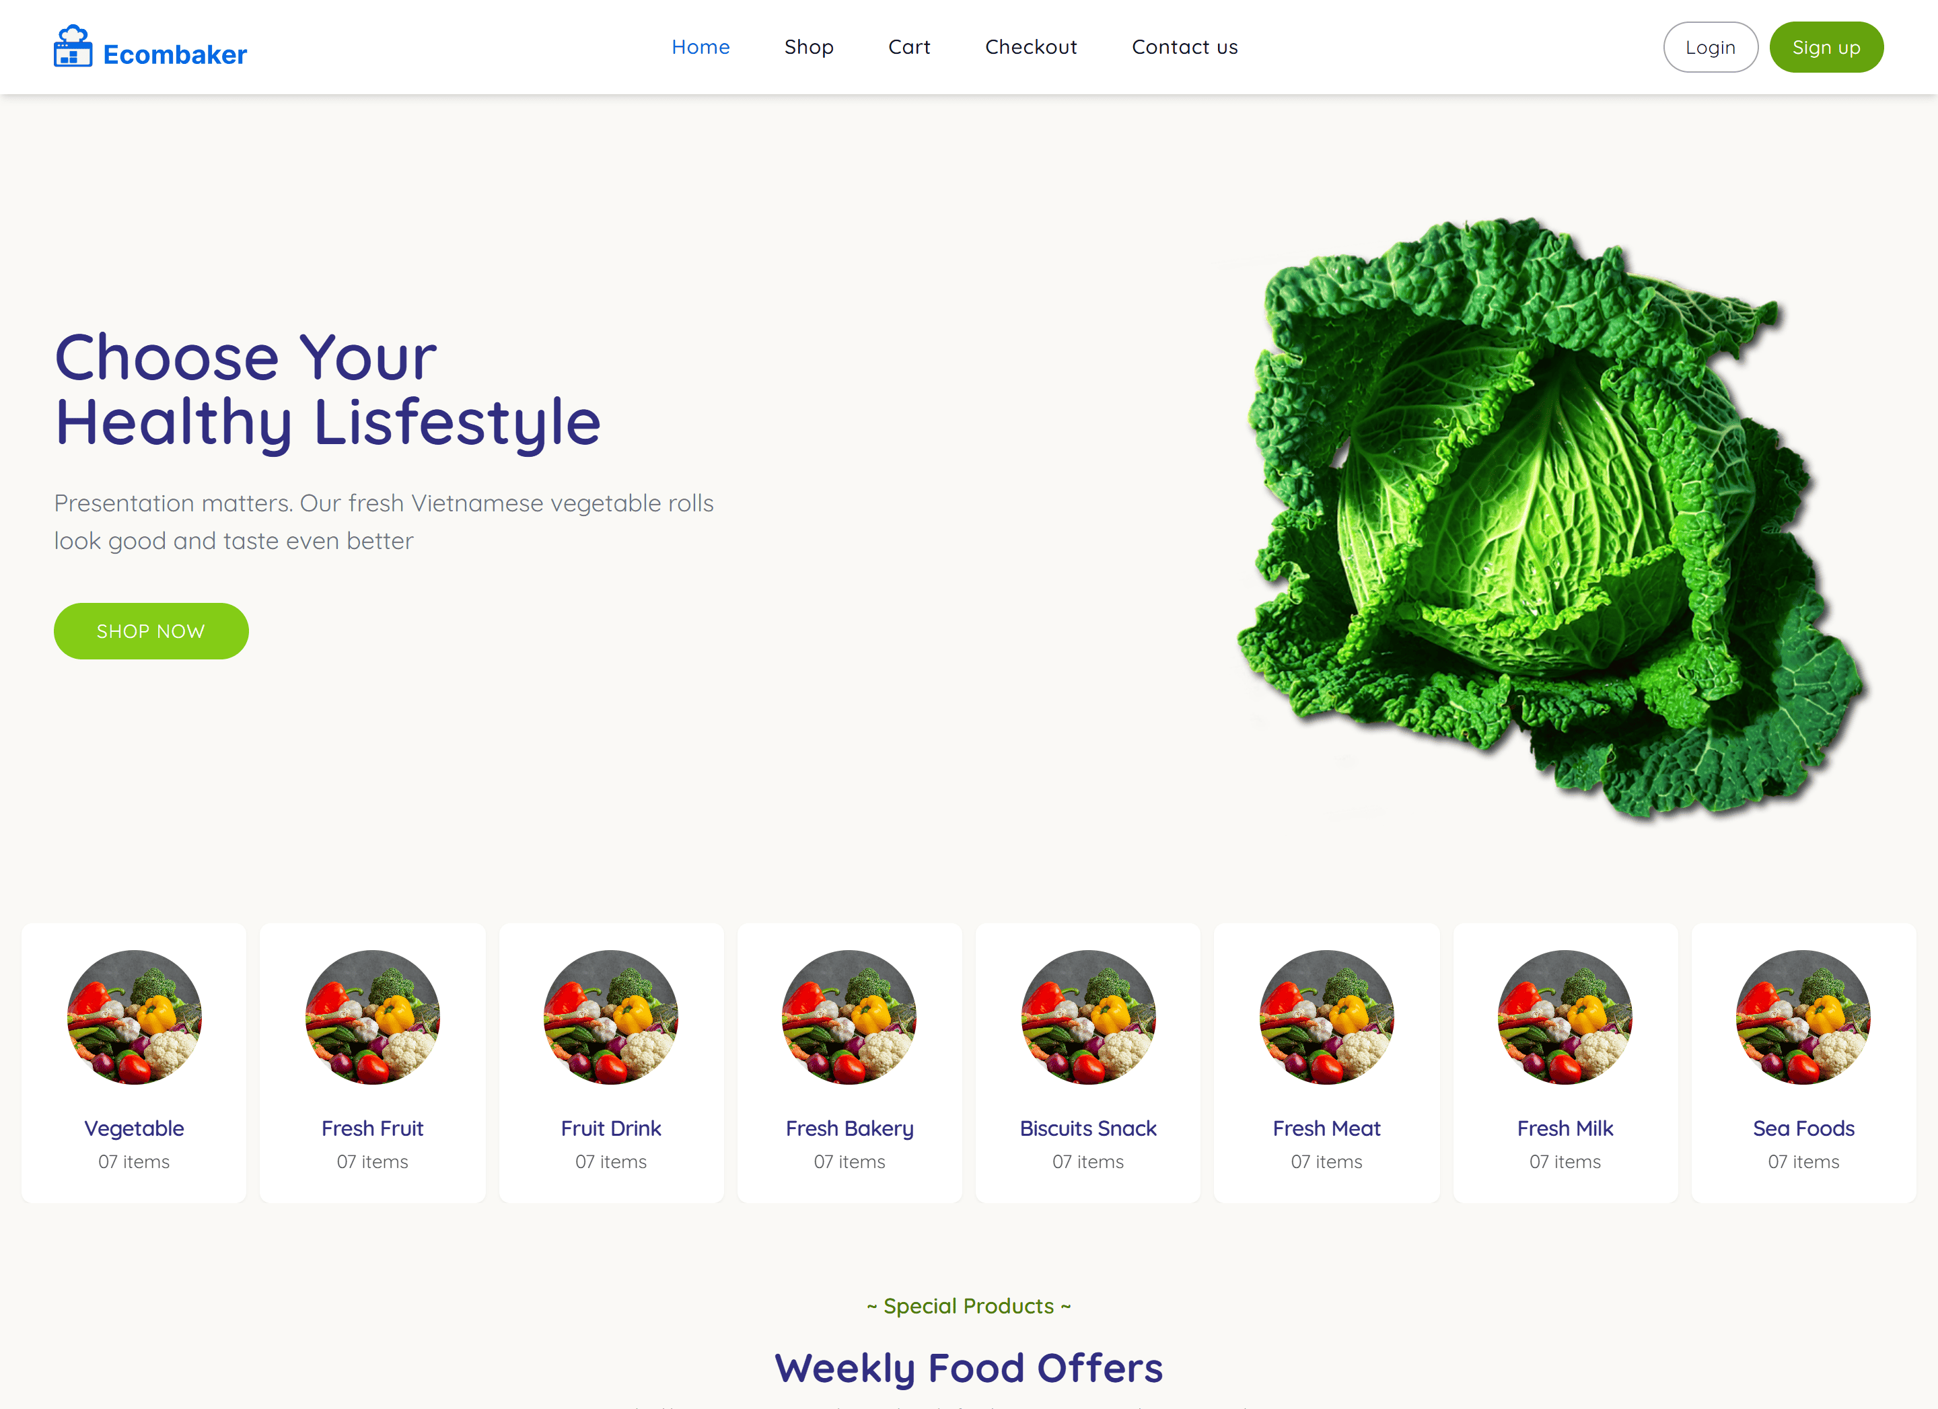Screen dimensions: 1938x1409
Task: View the Cart page
Action: (x=909, y=47)
